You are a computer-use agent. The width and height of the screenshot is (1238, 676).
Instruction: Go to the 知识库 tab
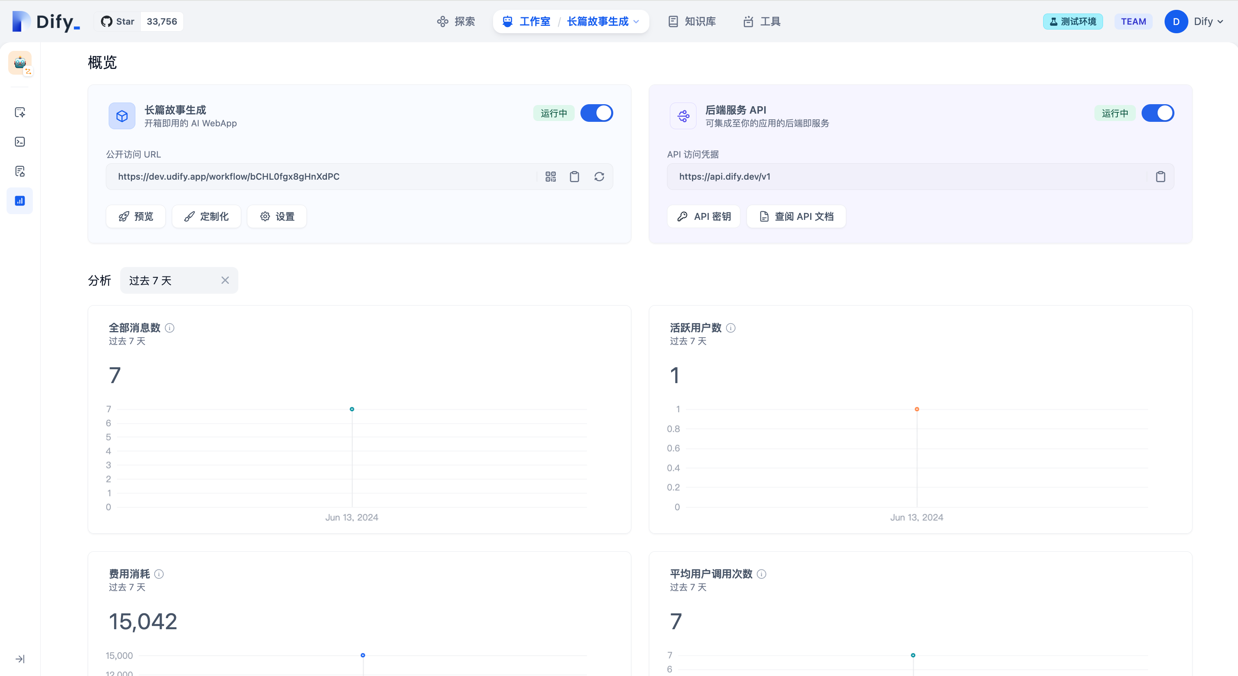[x=692, y=22]
